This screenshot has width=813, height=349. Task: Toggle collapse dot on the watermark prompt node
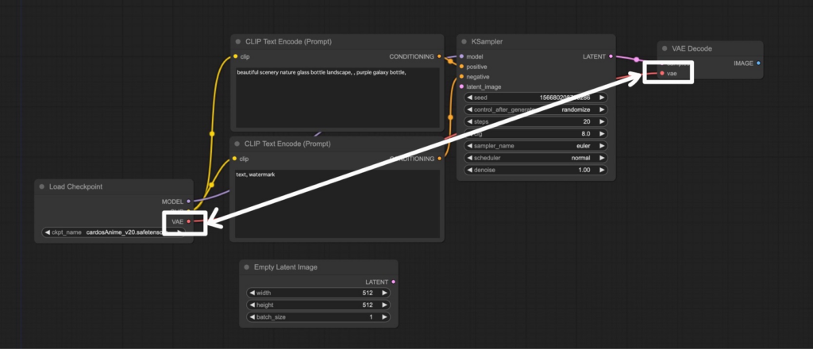(237, 144)
